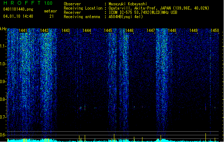
Task: Click ICOM IC-575 53.7492 MHz USB text
Action: click(x=143, y=12)
